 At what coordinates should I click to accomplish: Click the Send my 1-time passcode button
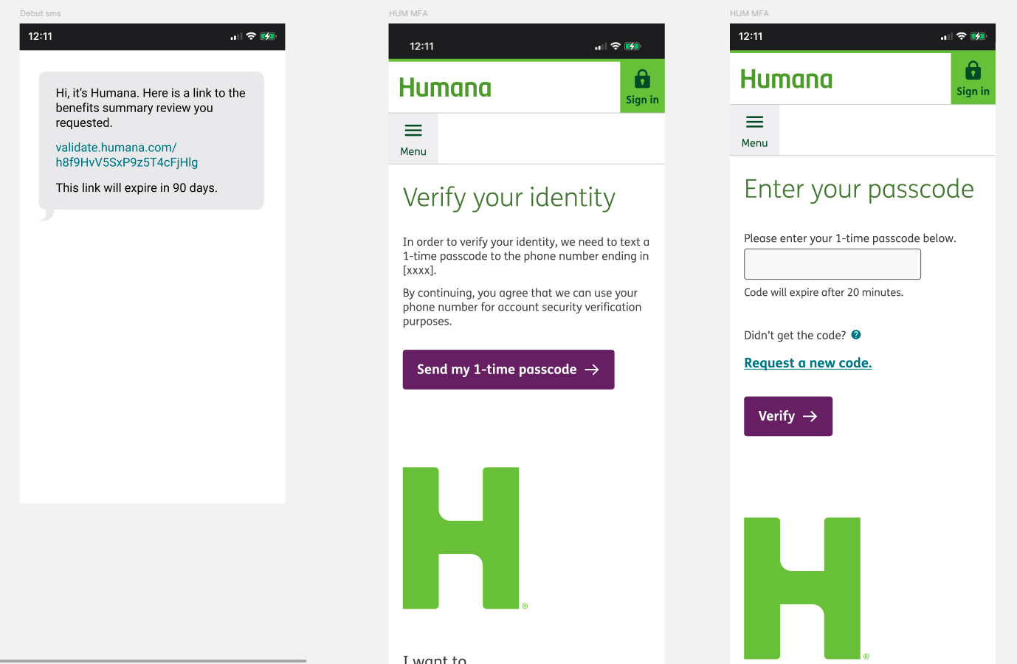pos(508,370)
